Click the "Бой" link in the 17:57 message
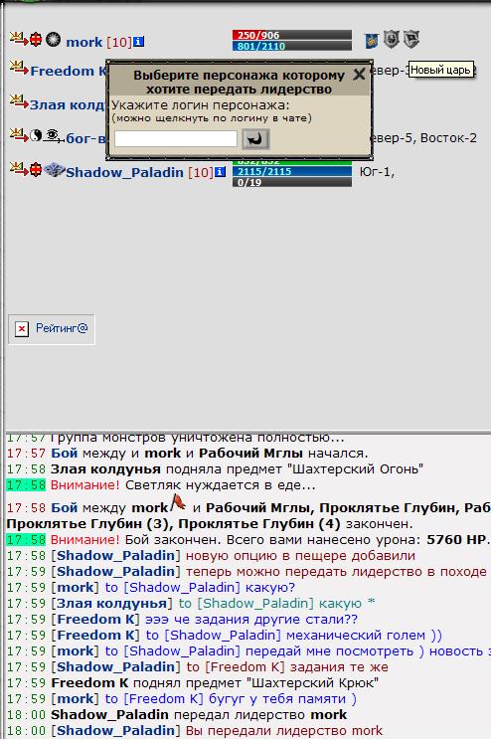This screenshot has height=741, width=491. pos(65,454)
